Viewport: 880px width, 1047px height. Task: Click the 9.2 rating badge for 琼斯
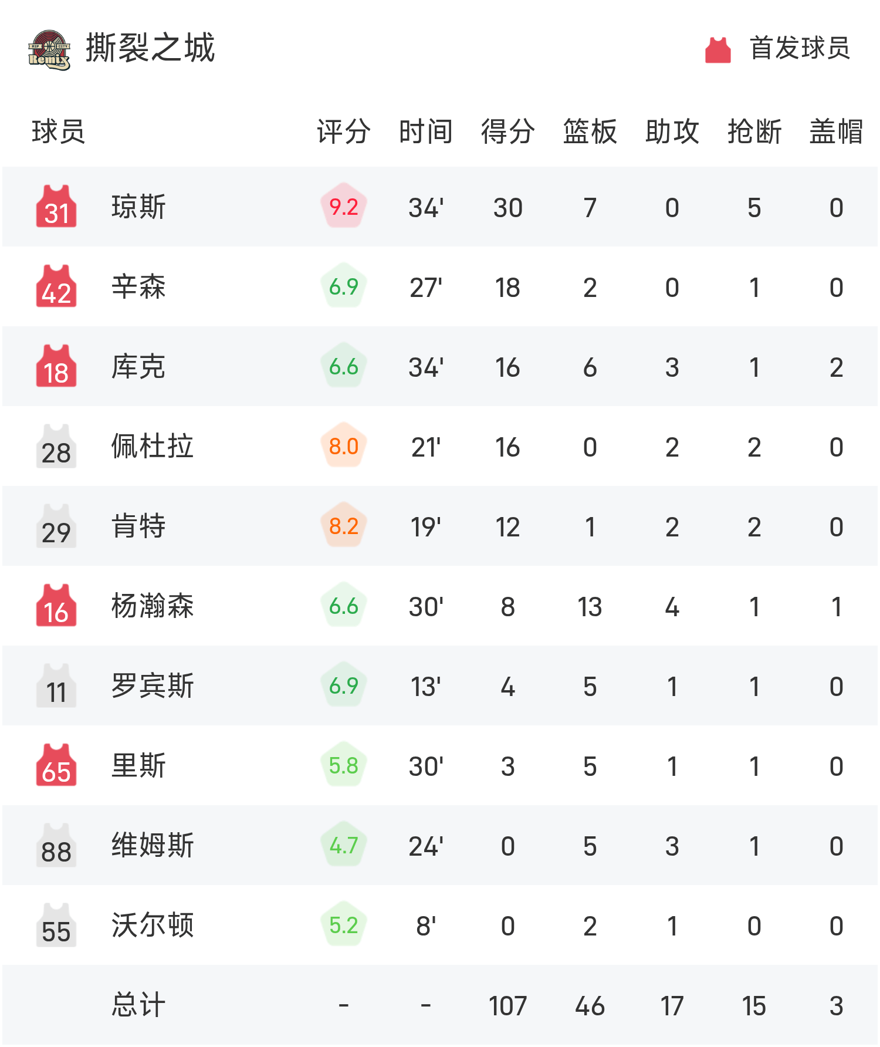click(x=344, y=207)
